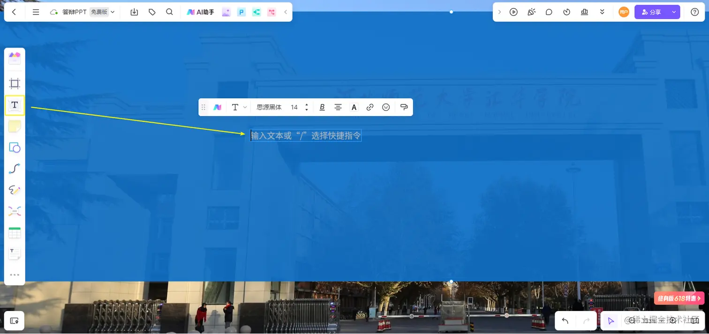Open search with the magnifier icon
The image size is (709, 334).
(170, 12)
